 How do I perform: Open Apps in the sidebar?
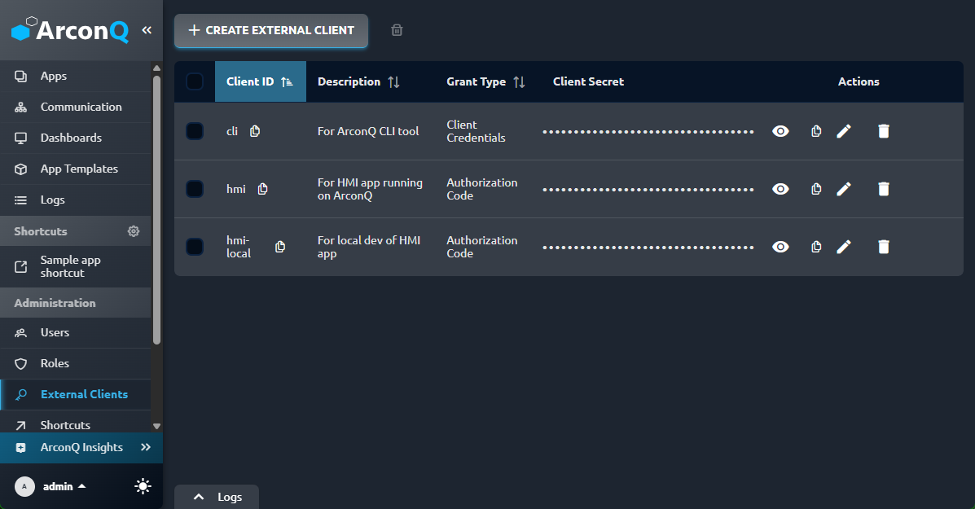(x=75, y=76)
